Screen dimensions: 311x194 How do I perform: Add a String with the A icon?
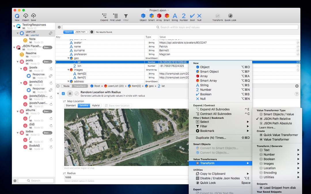(175, 16)
